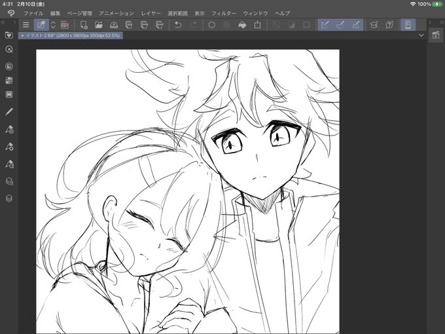Click the up/down arrows in command bar
This screenshot has width=445, height=334.
(x=53, y=25)
